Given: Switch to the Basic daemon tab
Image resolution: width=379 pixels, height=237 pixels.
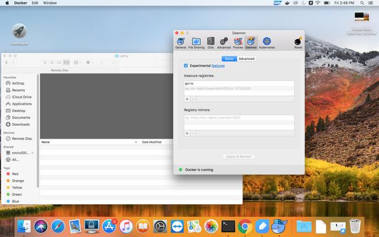Looking at the screenshot, I should point(229,59).
